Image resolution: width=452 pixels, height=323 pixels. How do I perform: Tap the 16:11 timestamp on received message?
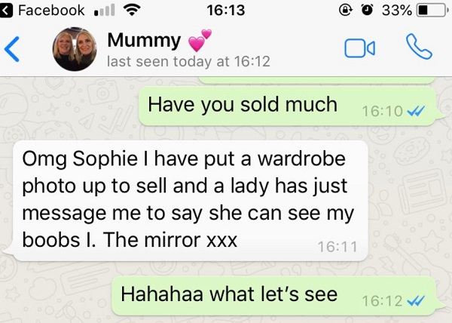click(337, 247)
